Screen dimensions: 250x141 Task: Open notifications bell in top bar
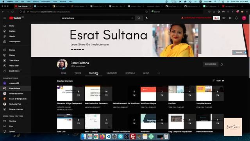[236, 18]
